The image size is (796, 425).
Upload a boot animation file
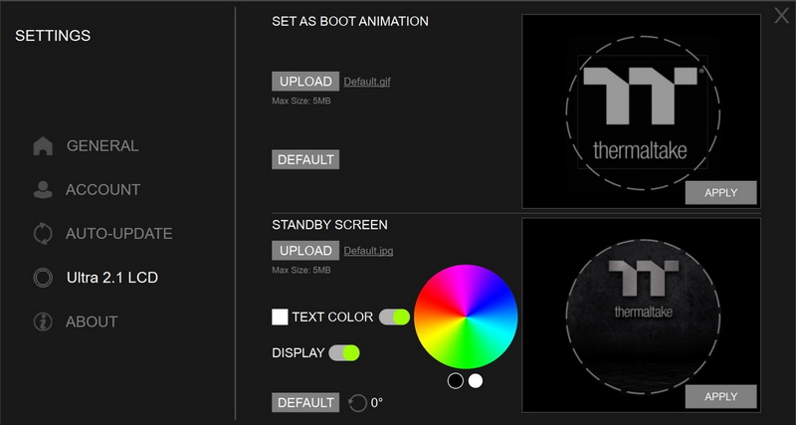[x=305, y=82]
